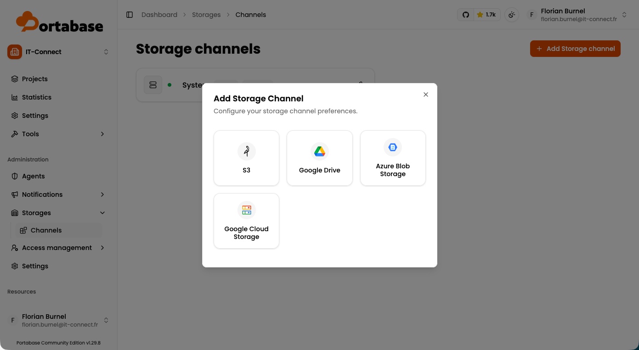Close the Add Storage Channel dialog

[x=426, y=94]
